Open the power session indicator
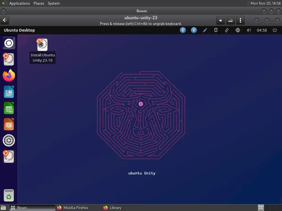 pos(275,30)
